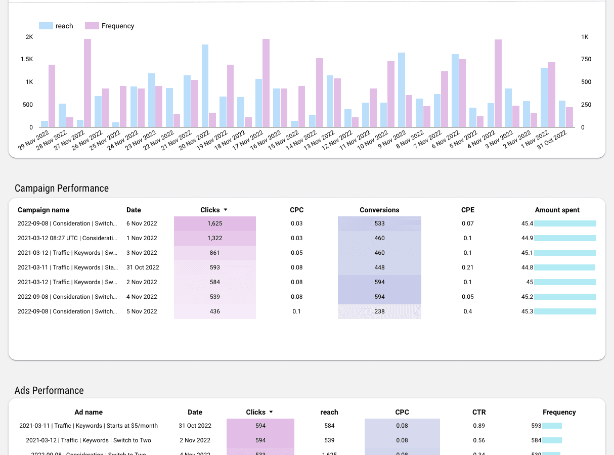Image resolution: width=614 pixels, height=455 pixels.
Task: Click the Conversions cell showing 238
Action: point(379,311)
